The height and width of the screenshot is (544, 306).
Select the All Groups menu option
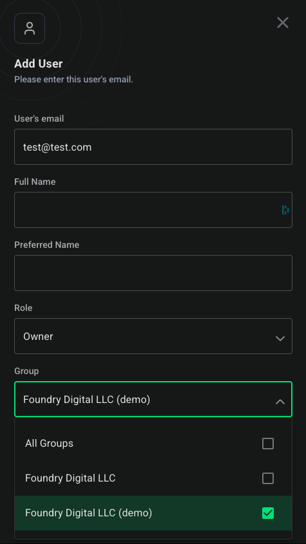pos(153,444)
